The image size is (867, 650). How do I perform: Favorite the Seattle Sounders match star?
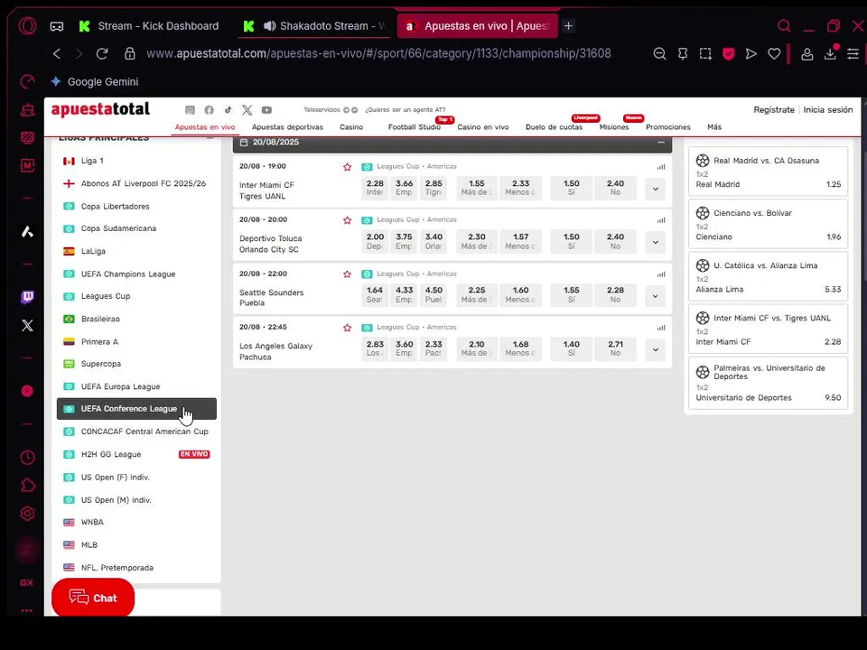point(347,274)
